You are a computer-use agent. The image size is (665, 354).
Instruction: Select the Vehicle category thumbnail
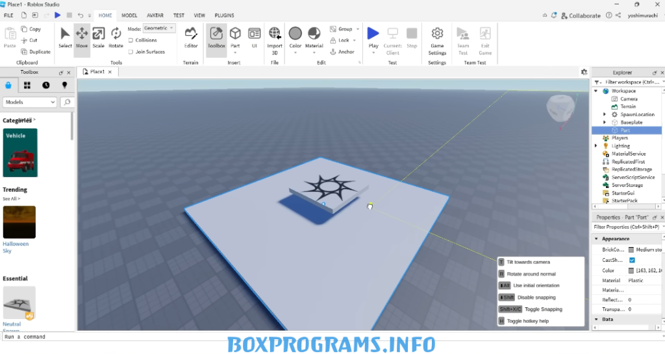[20, 152]
